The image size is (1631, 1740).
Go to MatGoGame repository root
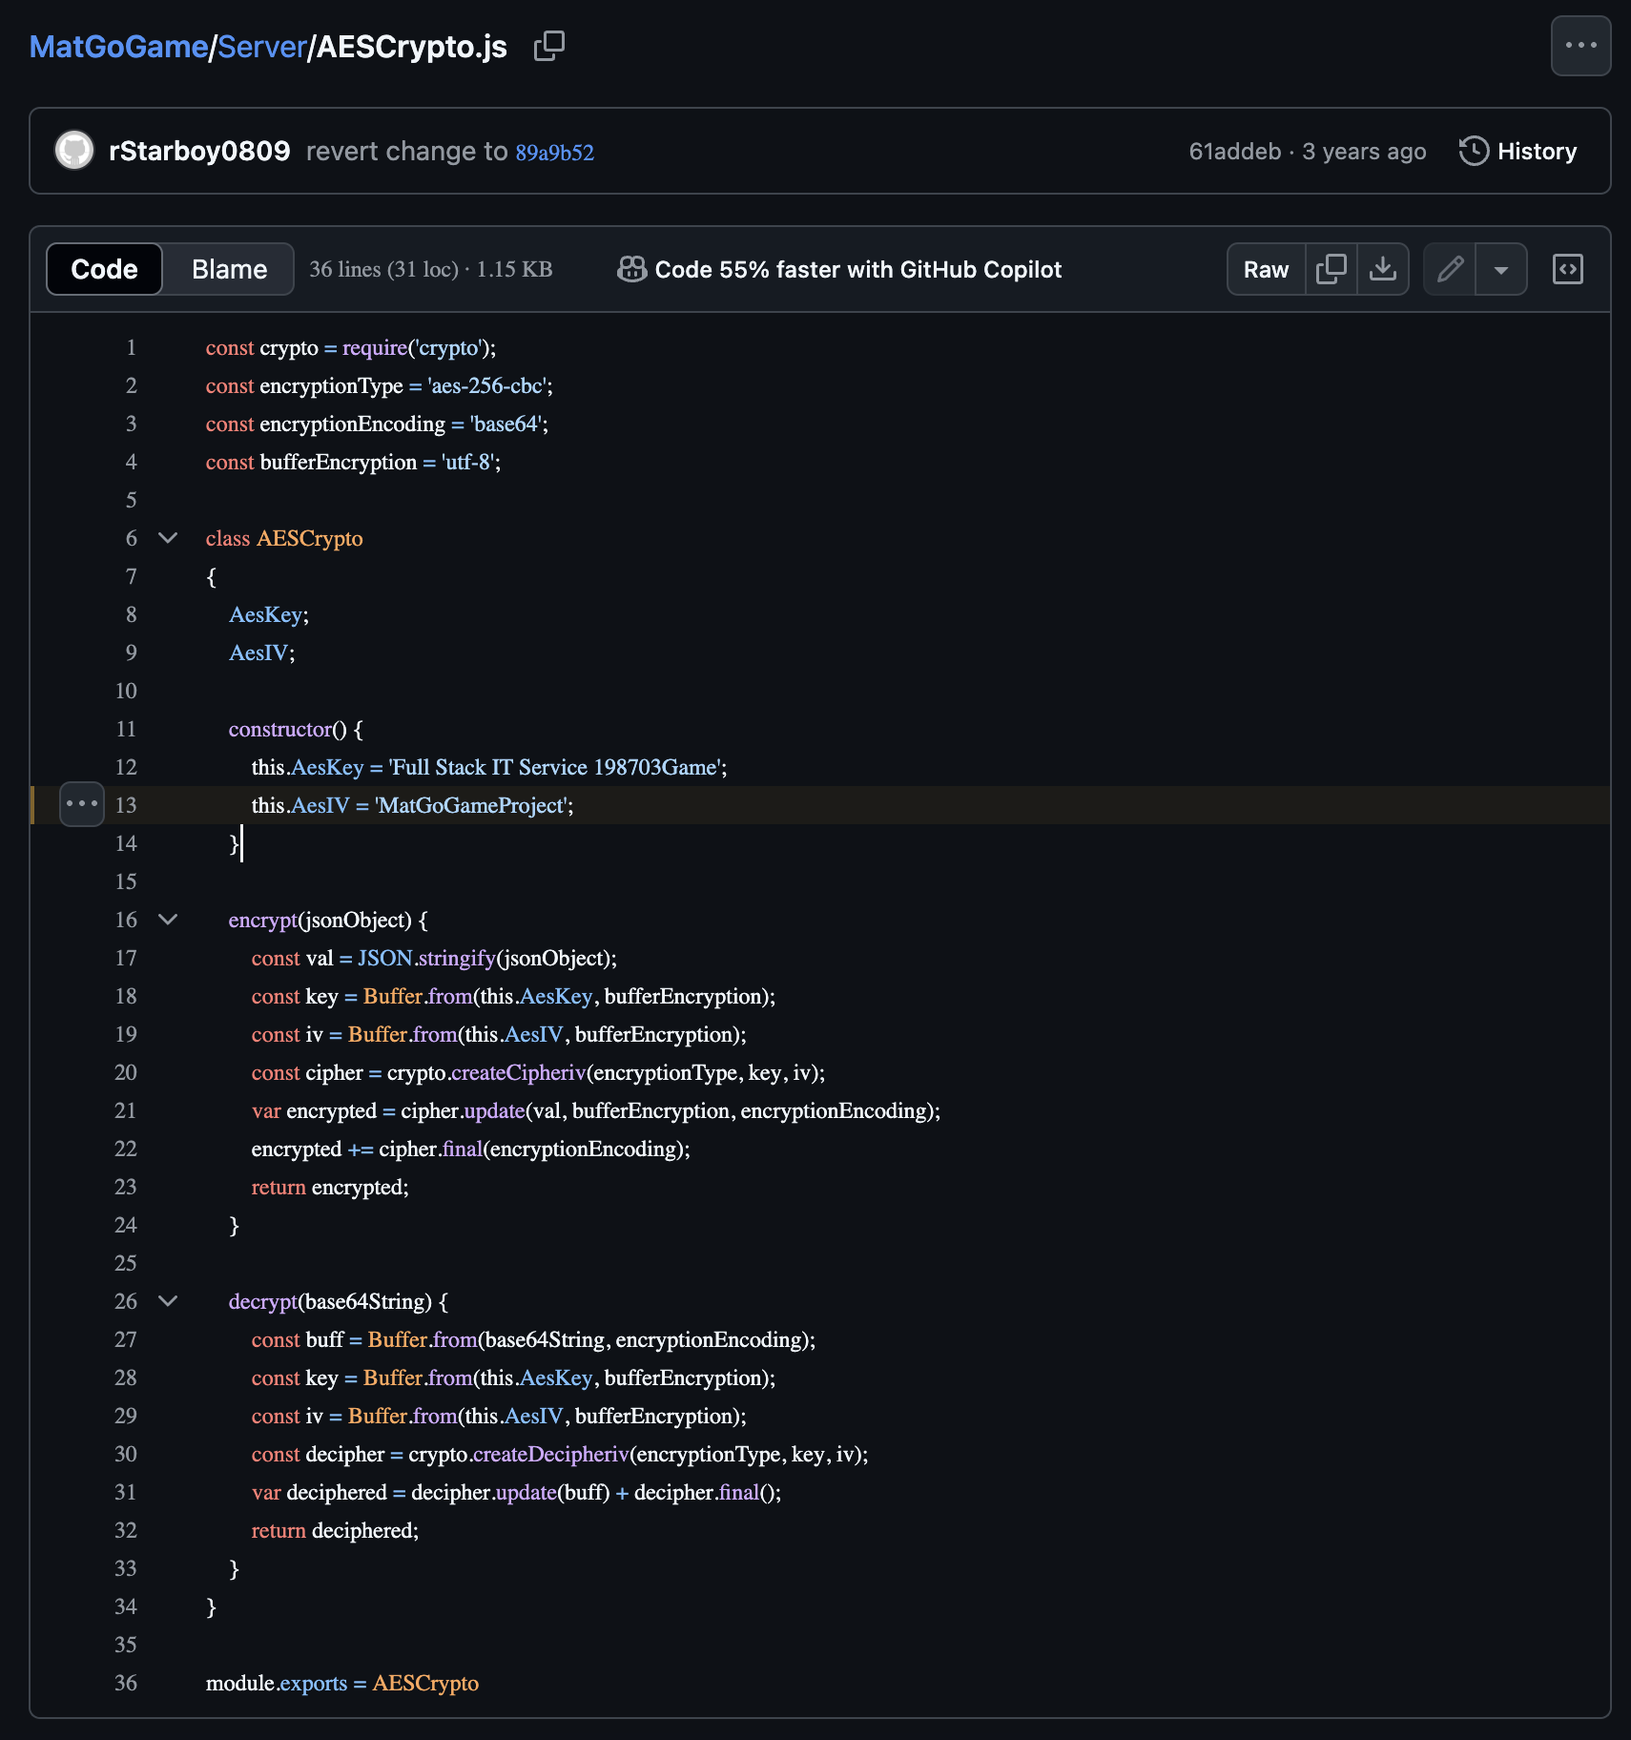point(118,47)
